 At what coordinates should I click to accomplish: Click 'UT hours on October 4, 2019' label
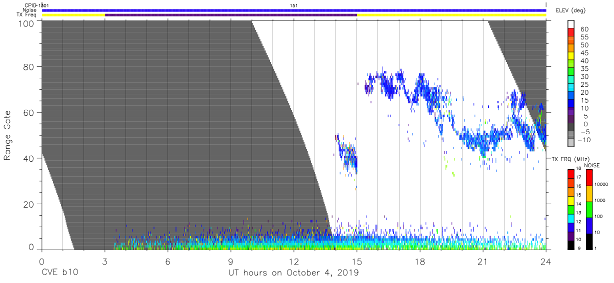293,273
